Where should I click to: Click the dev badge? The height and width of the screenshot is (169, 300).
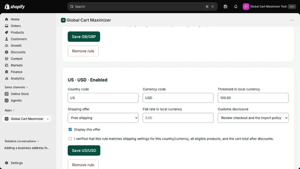[292, 6]
